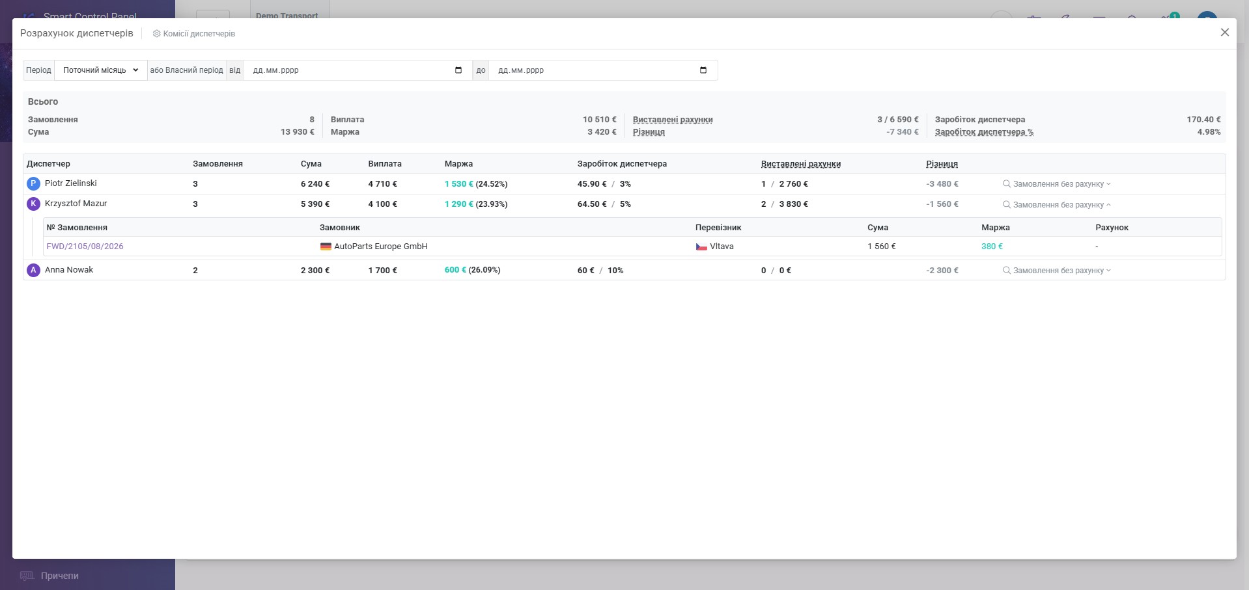Click the Різниця column header

tap(942, 164)
